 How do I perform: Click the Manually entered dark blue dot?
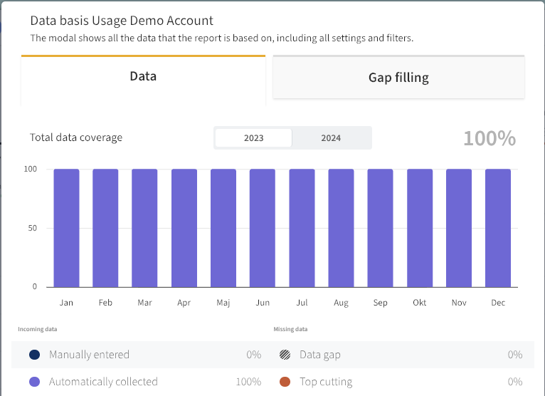click(x=34, y=355)
